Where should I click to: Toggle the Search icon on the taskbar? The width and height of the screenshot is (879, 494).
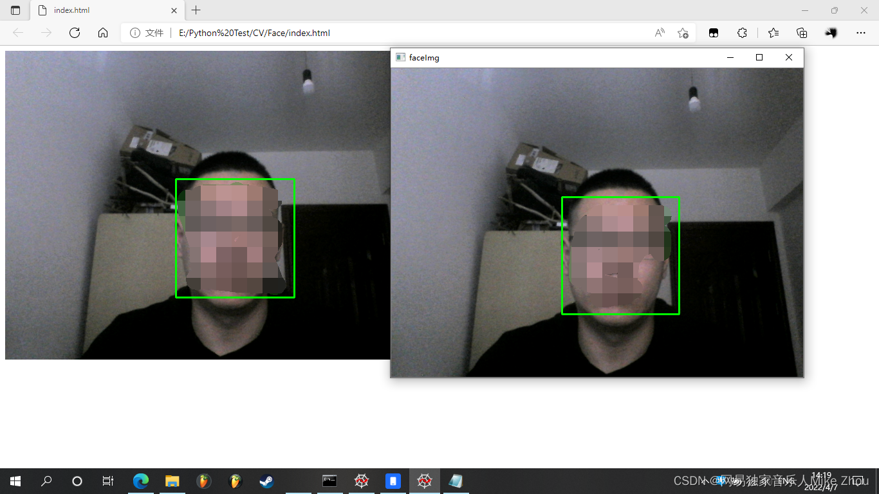pyautogui.click(x=46, y=481)
